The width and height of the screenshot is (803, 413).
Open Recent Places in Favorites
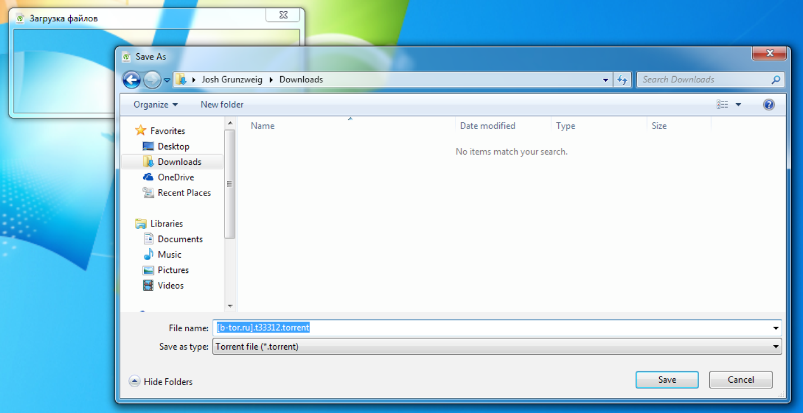point(184,193)
